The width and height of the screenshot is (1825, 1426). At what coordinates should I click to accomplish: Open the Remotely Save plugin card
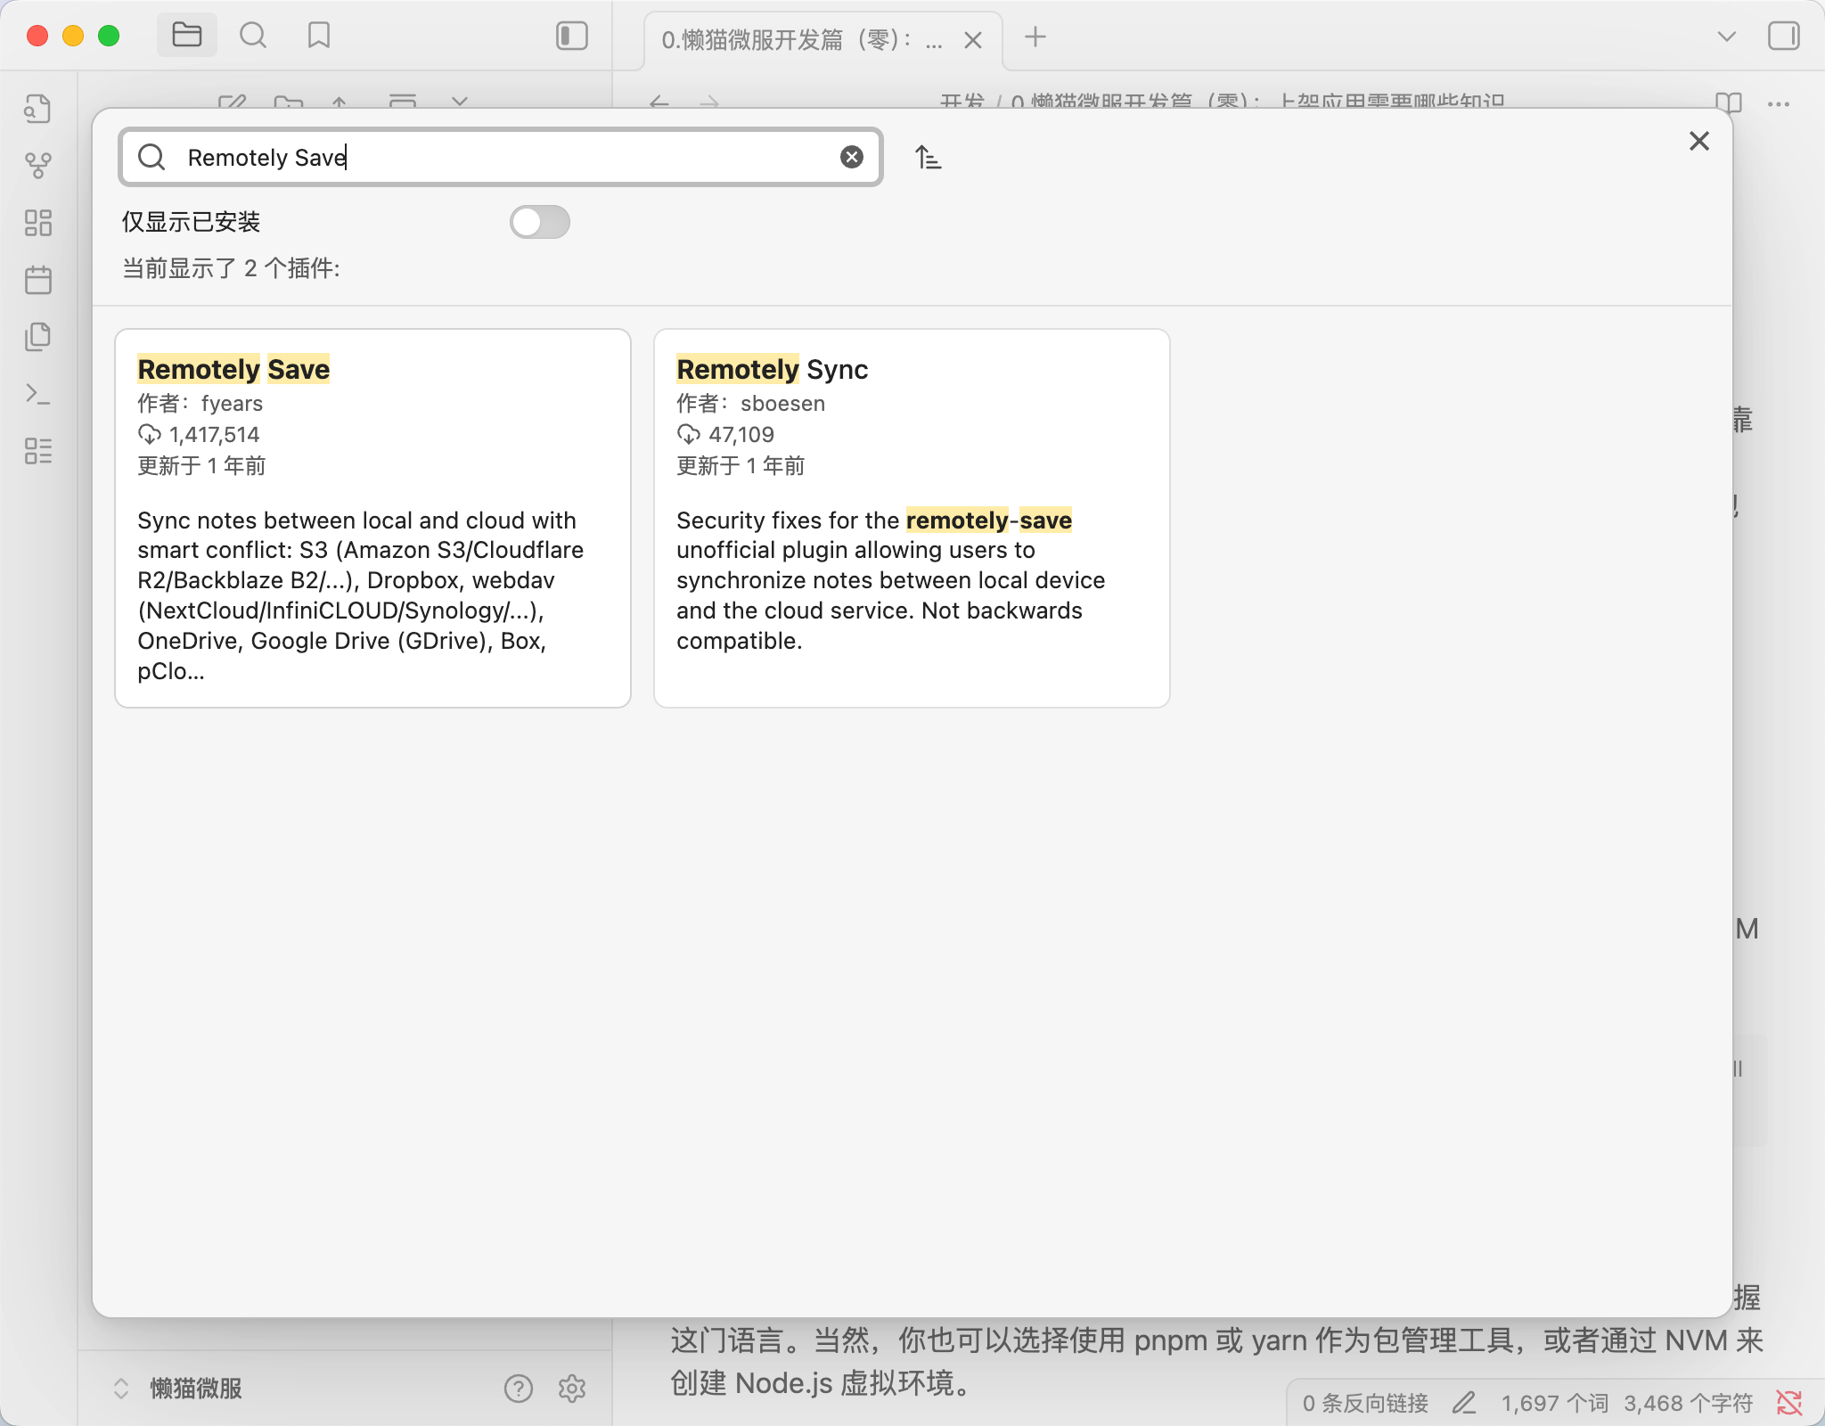(372, 518)
